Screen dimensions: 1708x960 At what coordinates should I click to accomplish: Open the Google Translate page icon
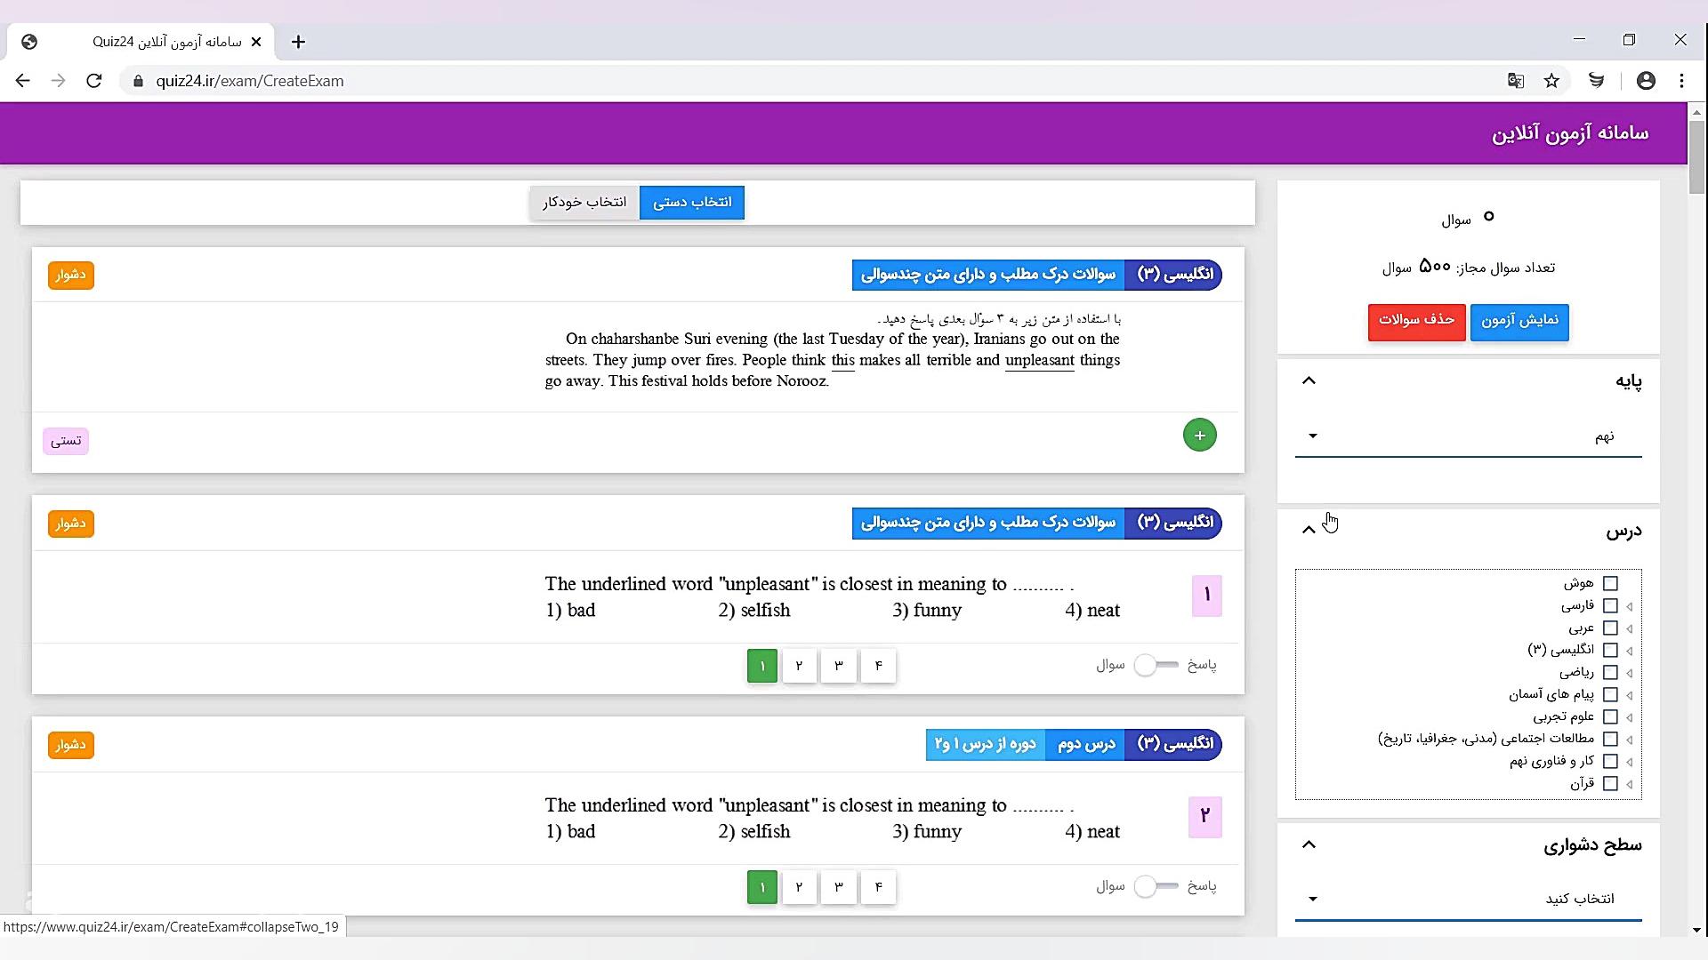pos(1516,81)
